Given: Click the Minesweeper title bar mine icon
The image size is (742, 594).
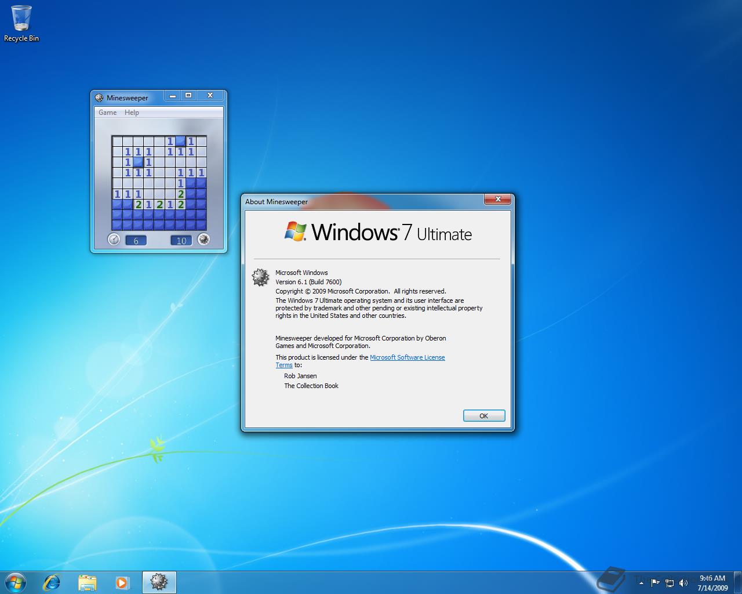Looking at the screenshot, I should tap(99, 97).
